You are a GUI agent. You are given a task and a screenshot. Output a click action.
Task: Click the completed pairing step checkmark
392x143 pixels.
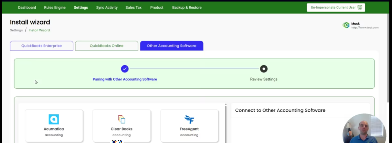click(x=125, y=69)
